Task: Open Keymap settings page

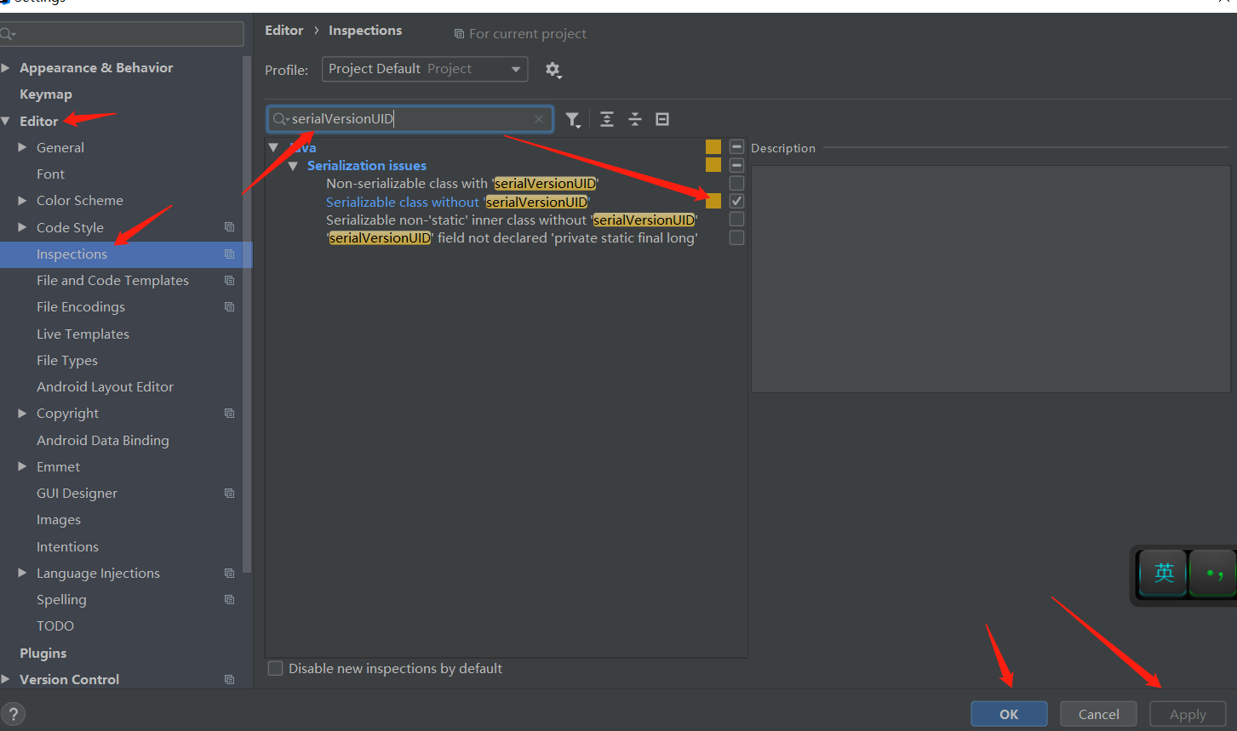Action: pyautogui.click(x=46, y=94)
